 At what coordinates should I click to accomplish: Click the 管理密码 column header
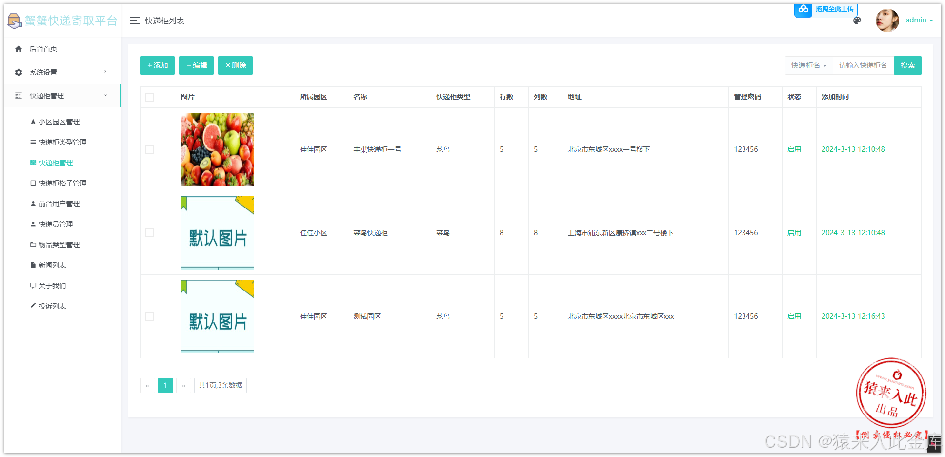click(x=747, y=97)
